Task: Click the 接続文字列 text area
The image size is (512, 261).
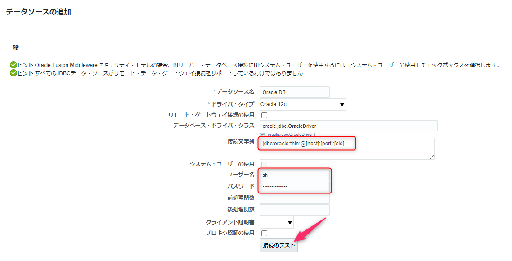Action: click(x=347, y=148)
